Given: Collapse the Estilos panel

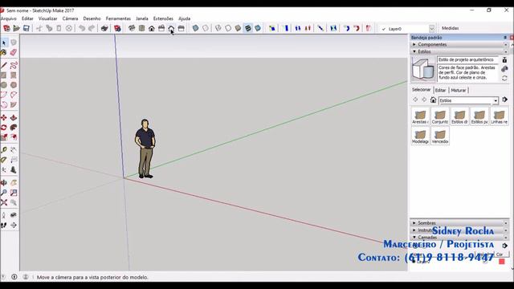Looking at the screenshot, I should coord(459,51).
